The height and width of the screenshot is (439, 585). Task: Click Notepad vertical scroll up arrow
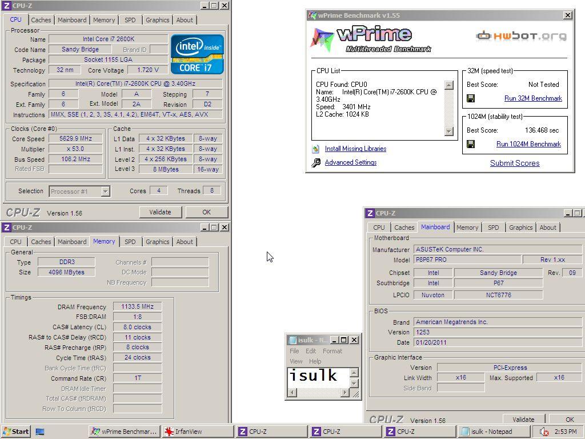[x=354, y=372]
